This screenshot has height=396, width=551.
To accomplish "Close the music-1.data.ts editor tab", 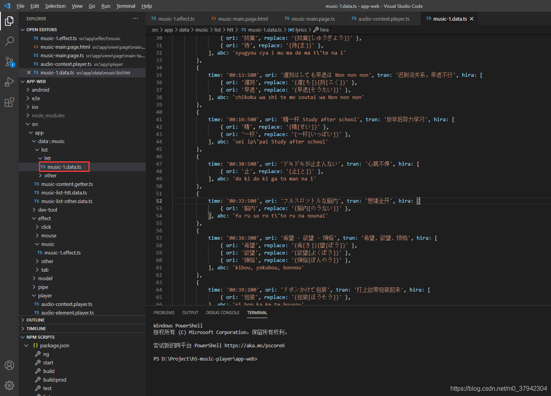I will [472, 19].
